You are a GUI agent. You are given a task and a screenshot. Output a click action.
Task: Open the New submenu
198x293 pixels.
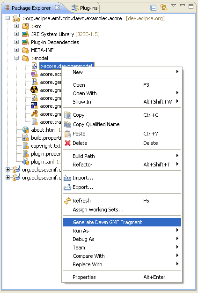pos(122,72)
